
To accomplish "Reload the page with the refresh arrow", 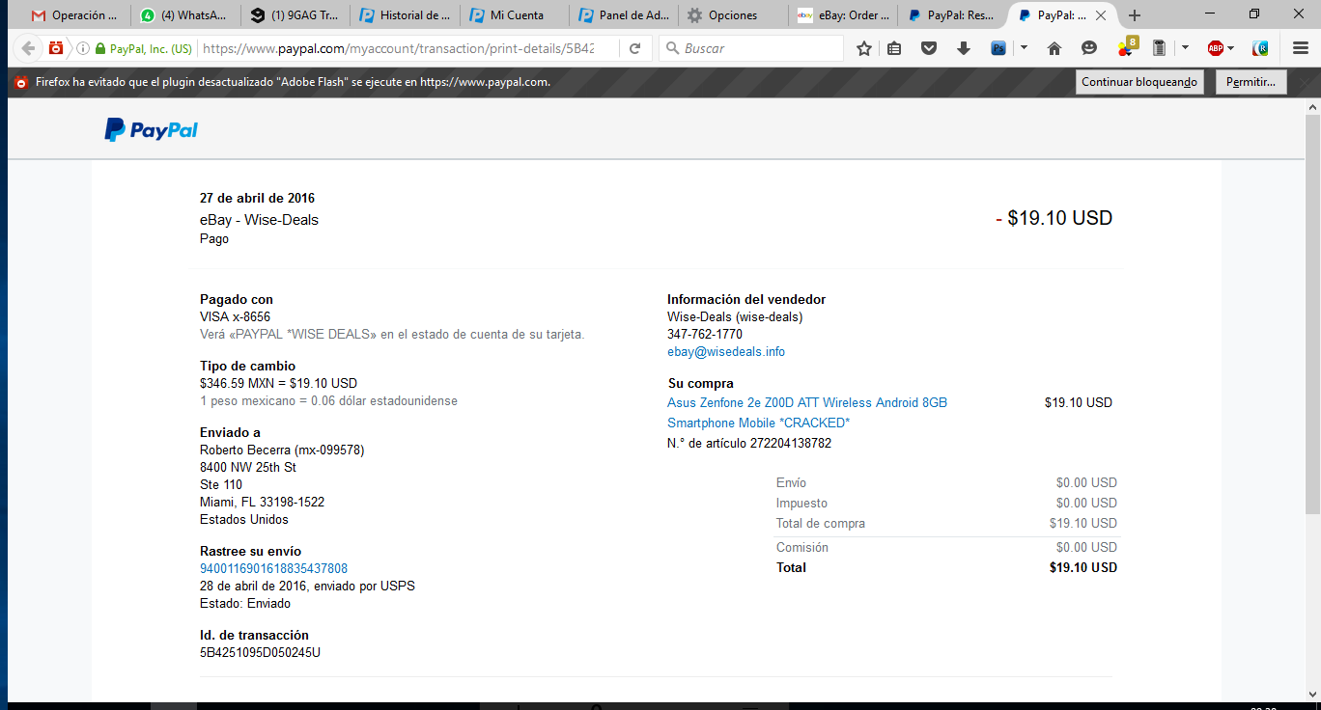I will [634, 48].
